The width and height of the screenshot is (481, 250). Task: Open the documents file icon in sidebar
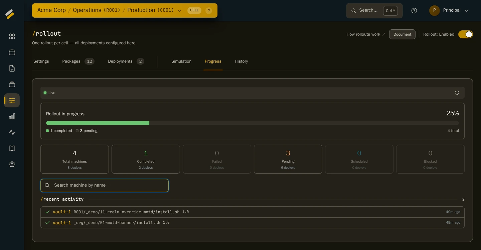[12, 68]
